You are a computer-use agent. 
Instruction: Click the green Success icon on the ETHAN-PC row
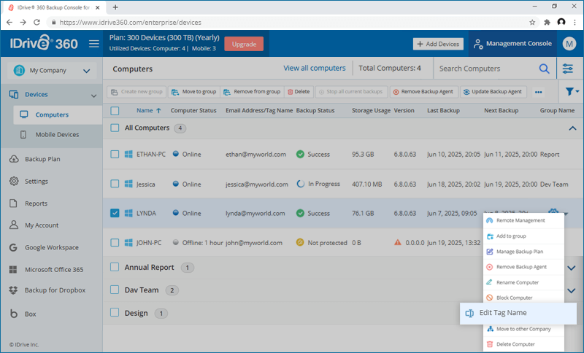tap(300, 154)
